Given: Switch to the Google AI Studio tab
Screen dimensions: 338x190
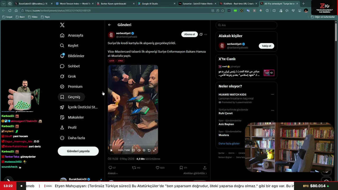Looking at the screenshot, I should 157,4.
